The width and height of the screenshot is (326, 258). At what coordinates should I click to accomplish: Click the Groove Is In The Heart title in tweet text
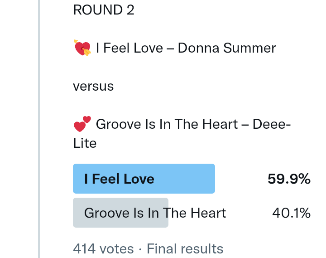[167, 124]
